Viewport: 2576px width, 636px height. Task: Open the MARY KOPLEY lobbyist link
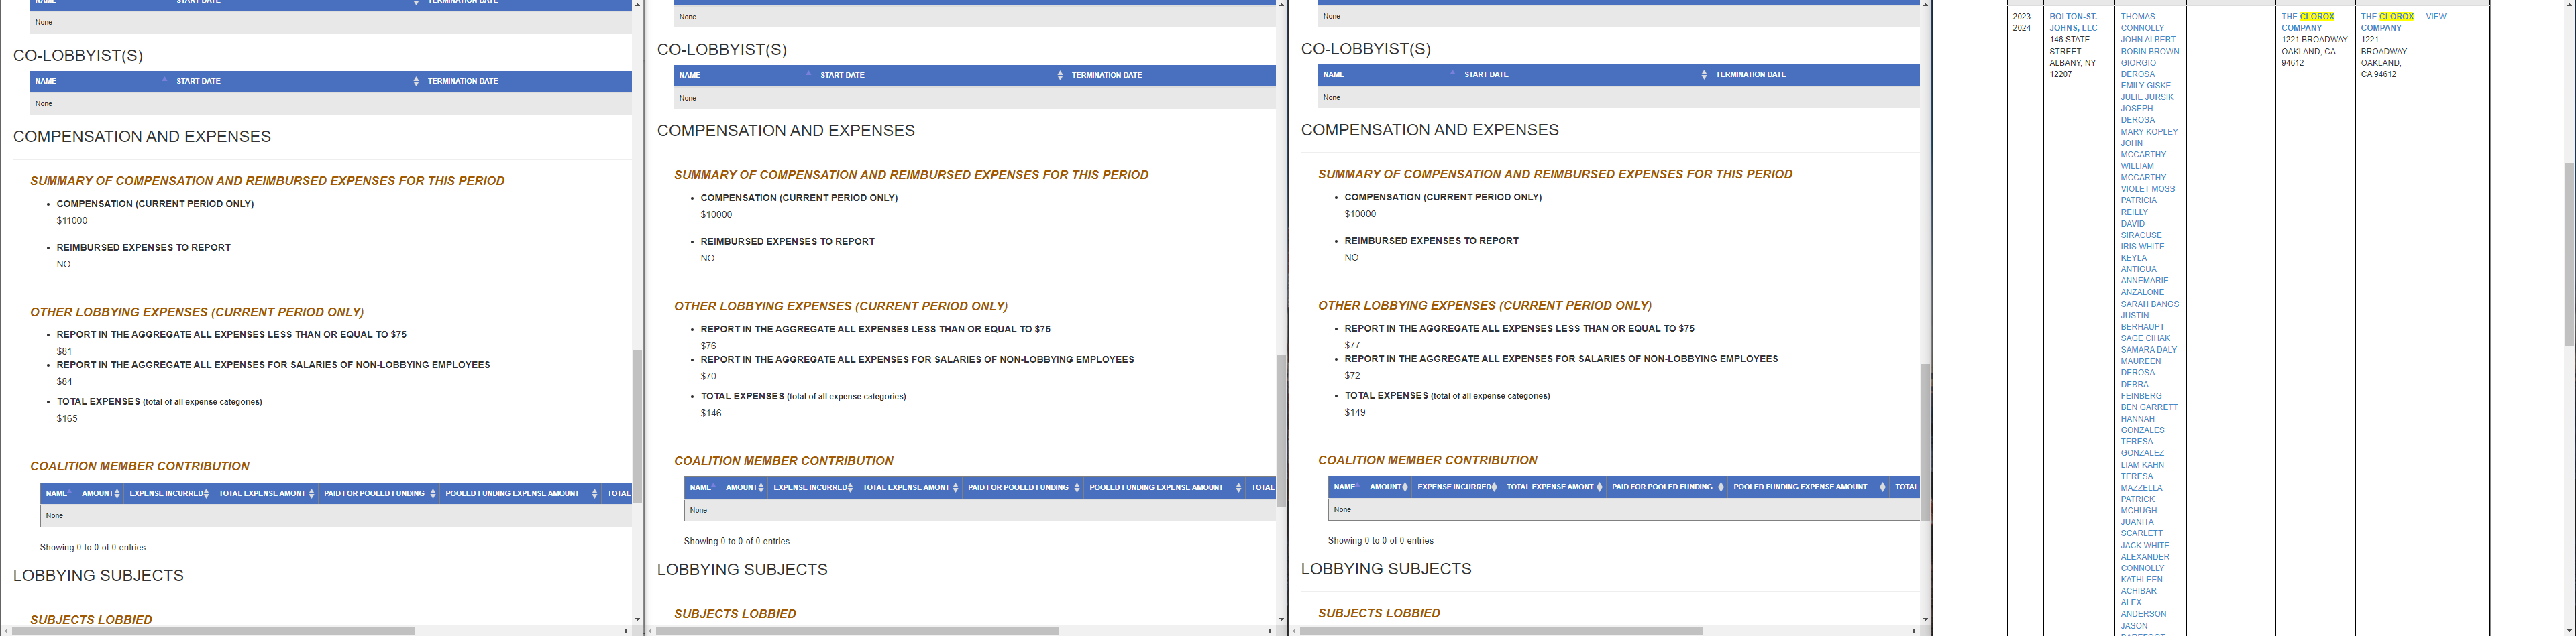pos(2149,132)
